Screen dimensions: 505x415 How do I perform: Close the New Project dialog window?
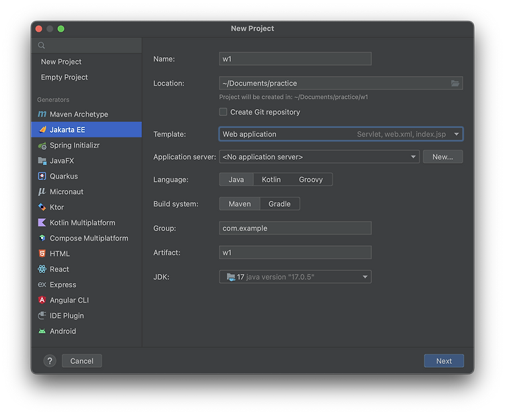coord(39,29)
